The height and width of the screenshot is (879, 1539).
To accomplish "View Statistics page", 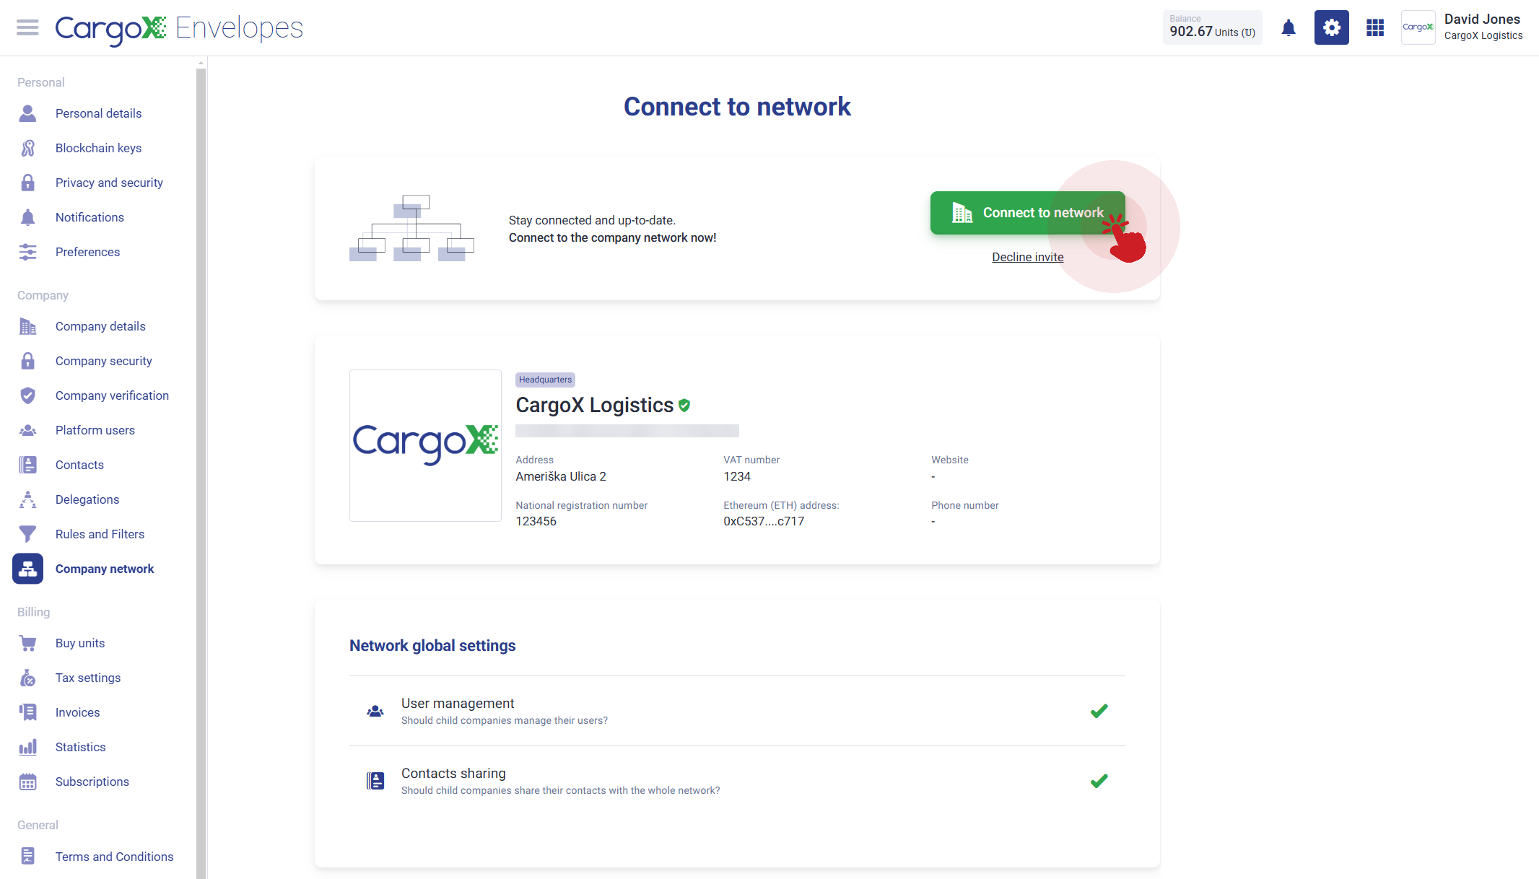I will tap(80, 747).
